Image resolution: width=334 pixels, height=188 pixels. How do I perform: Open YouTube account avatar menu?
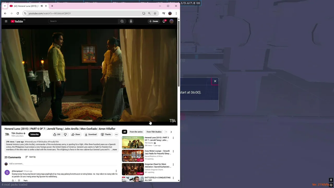click(x=171, y=21)
